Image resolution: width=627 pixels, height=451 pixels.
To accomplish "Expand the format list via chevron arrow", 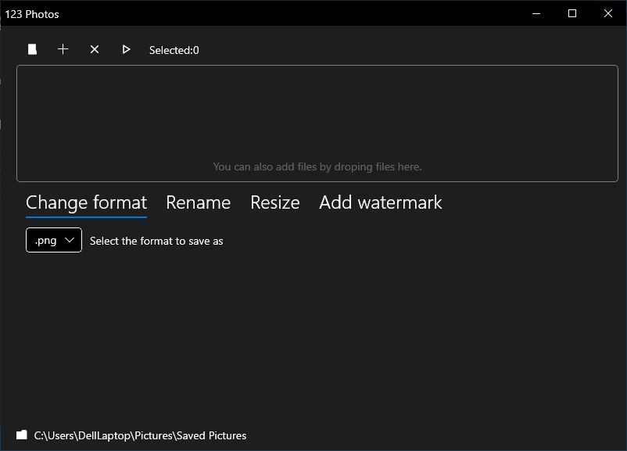I will pyautogui.click(x=70, y=240).
